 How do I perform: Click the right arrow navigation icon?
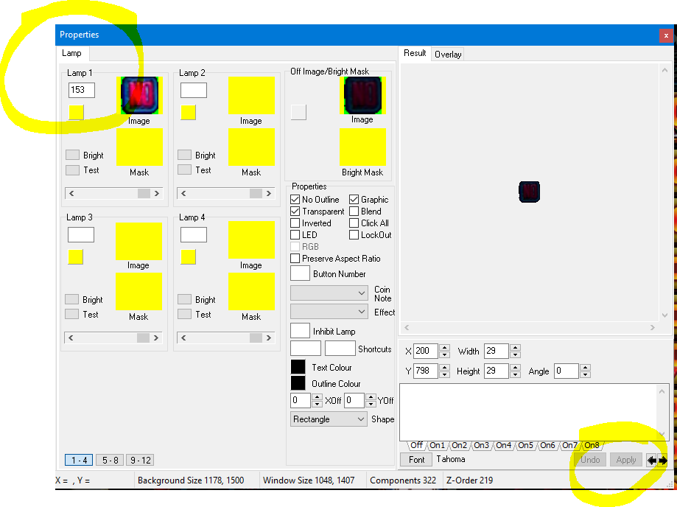point(663,460)
